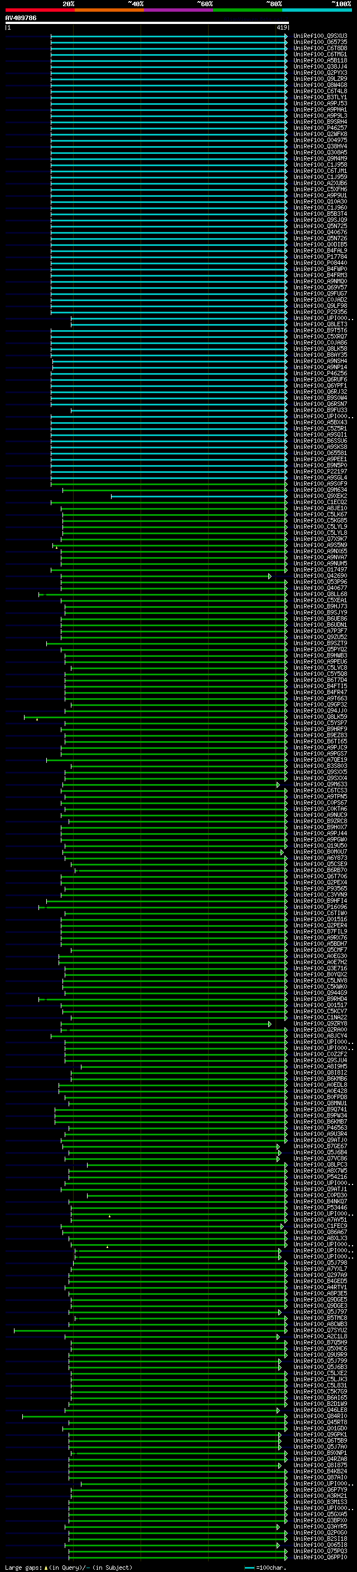Click the UniRef100_B4KB24 label
Screen dimensions: 357x1572
320,1471
